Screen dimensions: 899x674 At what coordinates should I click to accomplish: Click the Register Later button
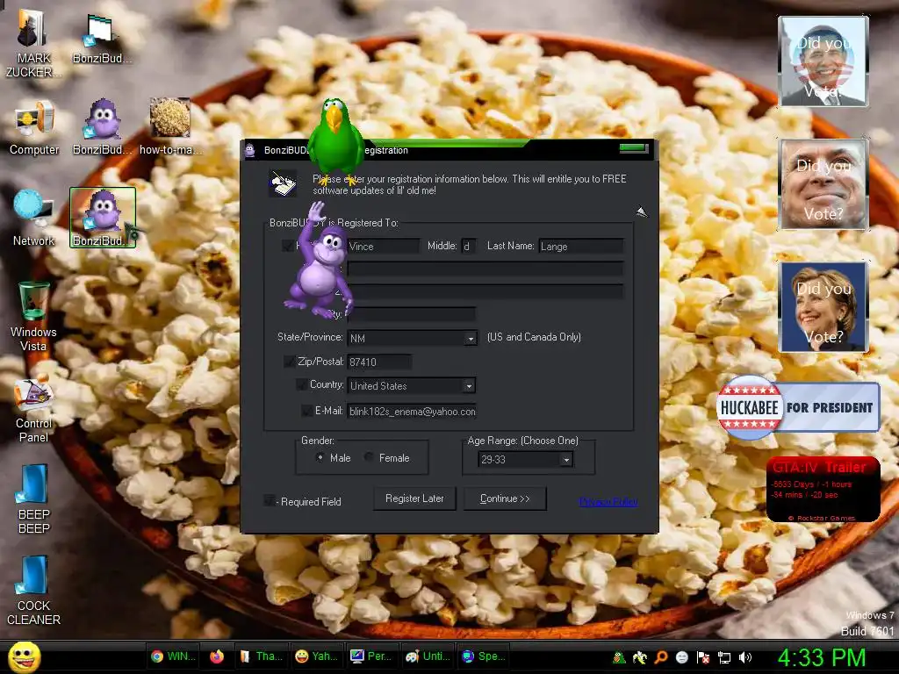click(414, 498)
